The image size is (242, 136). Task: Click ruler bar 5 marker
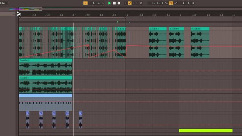(234, 15)
